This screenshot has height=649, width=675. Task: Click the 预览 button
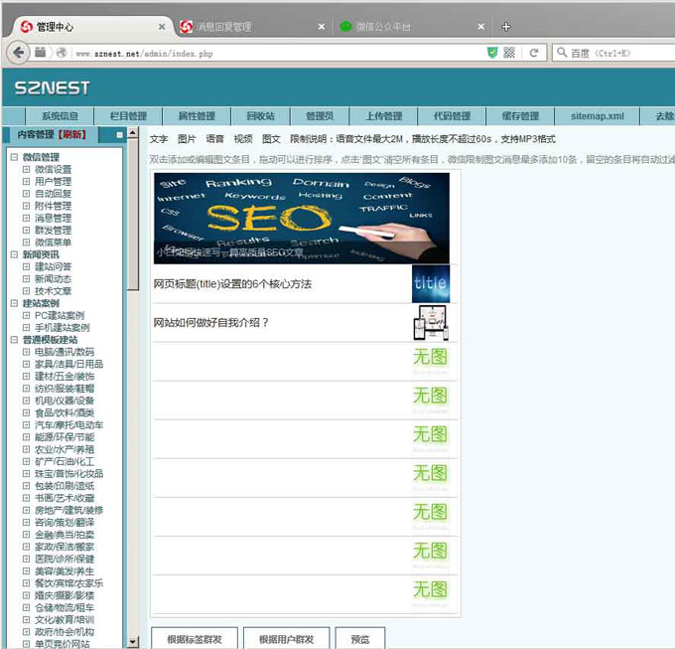tap(359, 639)
